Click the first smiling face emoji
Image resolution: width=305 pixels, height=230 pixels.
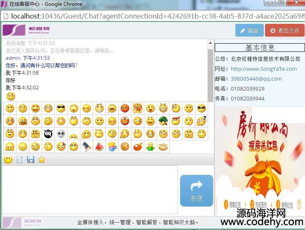(x=10, y=108)
